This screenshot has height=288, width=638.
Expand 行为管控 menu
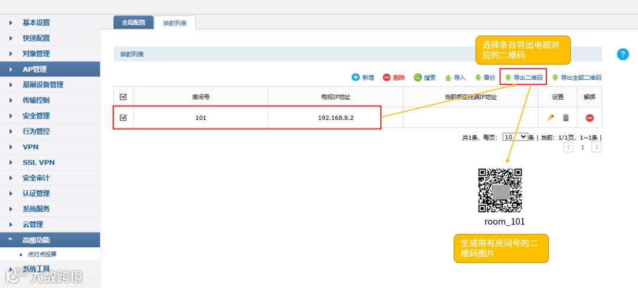[50, 131]
